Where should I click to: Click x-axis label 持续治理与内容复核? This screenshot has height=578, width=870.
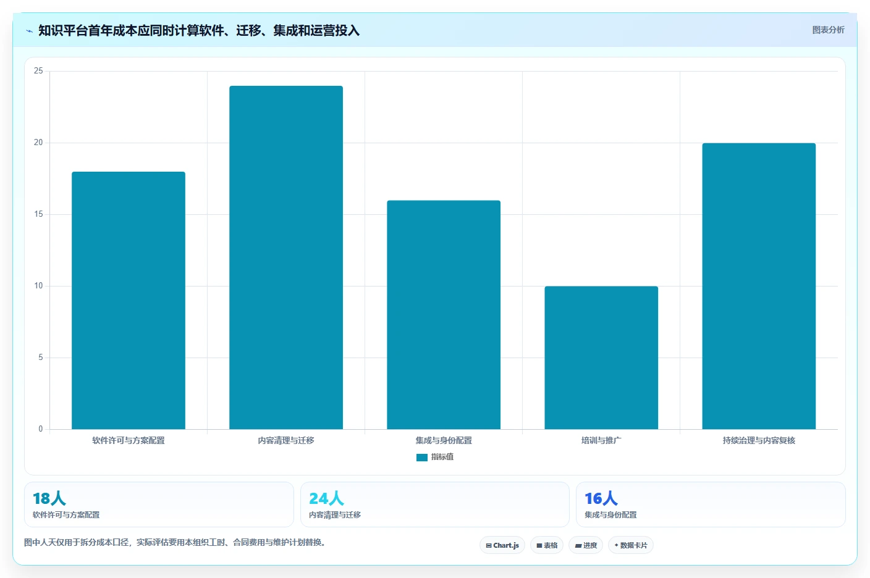click(x=759, y=440)
